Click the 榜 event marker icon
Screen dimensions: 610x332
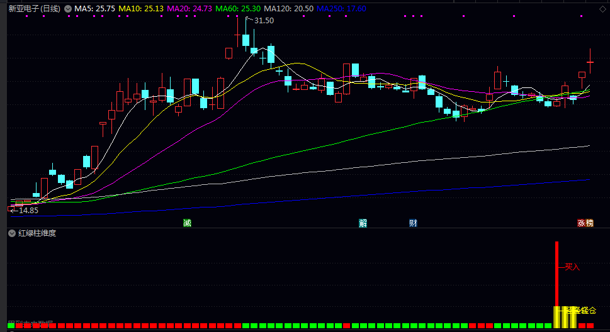click(589, 223)
